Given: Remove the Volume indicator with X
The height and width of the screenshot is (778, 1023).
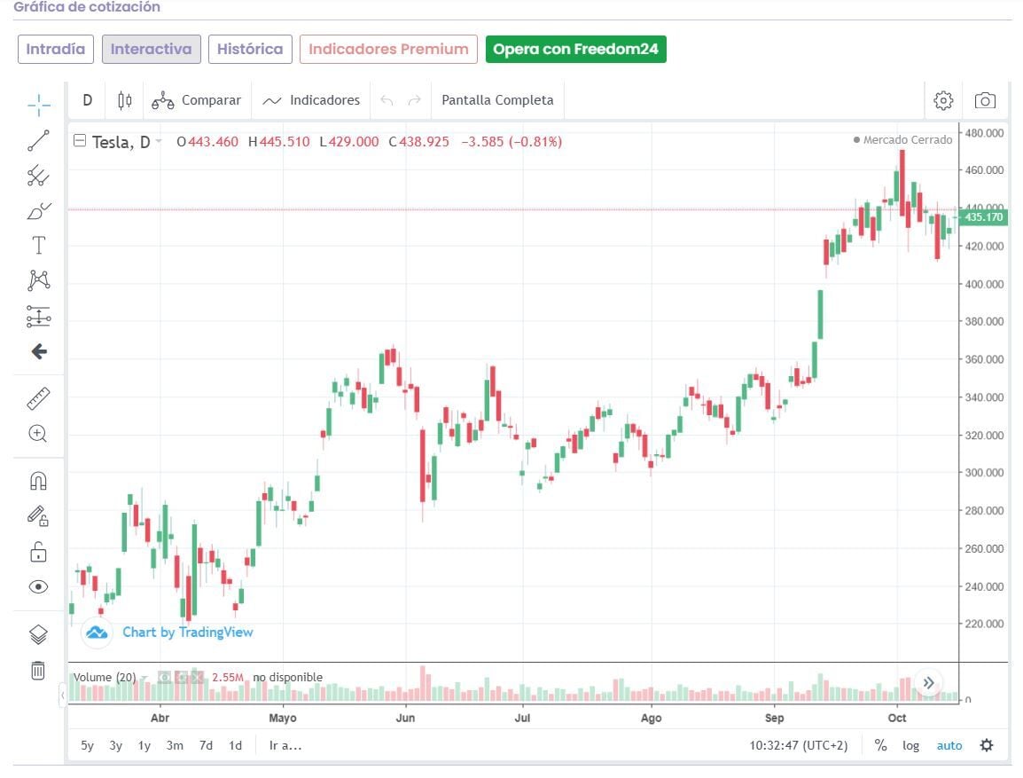Looking at the screenshot, I should pyautogui.click(x=197, y=678).
